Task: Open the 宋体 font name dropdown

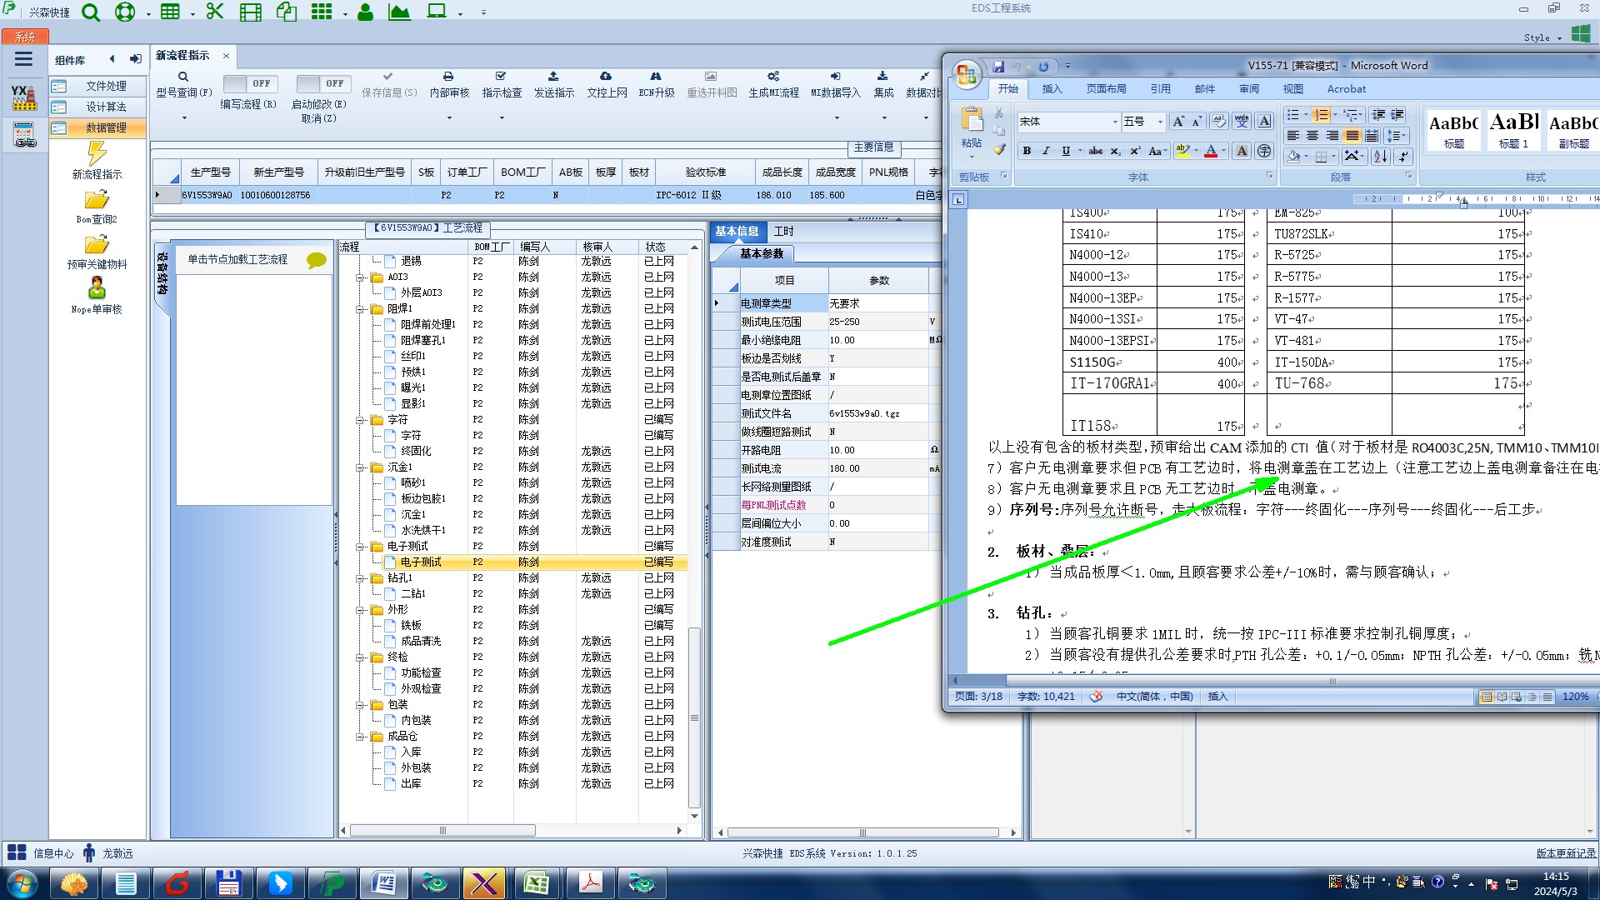Action: (1115, 122)
